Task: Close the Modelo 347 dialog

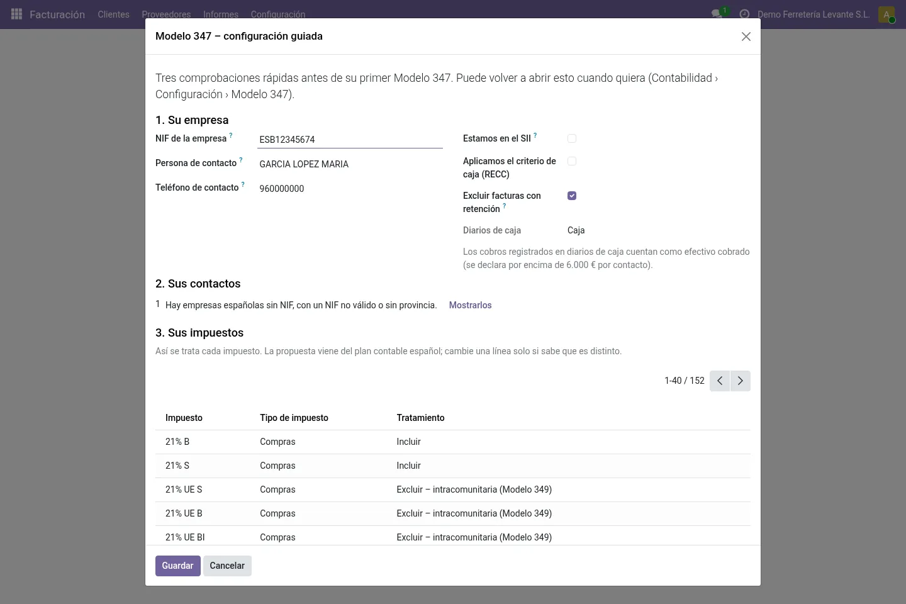Action: click(x=746, y=36)
